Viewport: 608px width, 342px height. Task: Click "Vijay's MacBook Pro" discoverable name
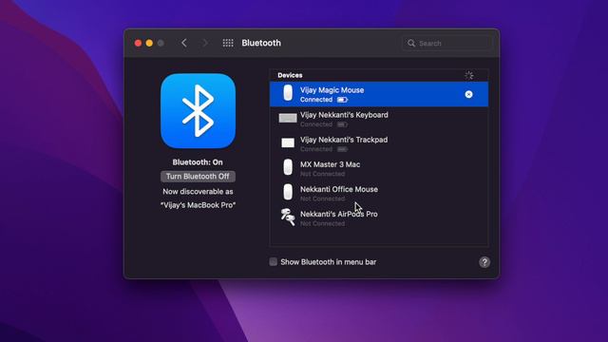click(199, 205)
